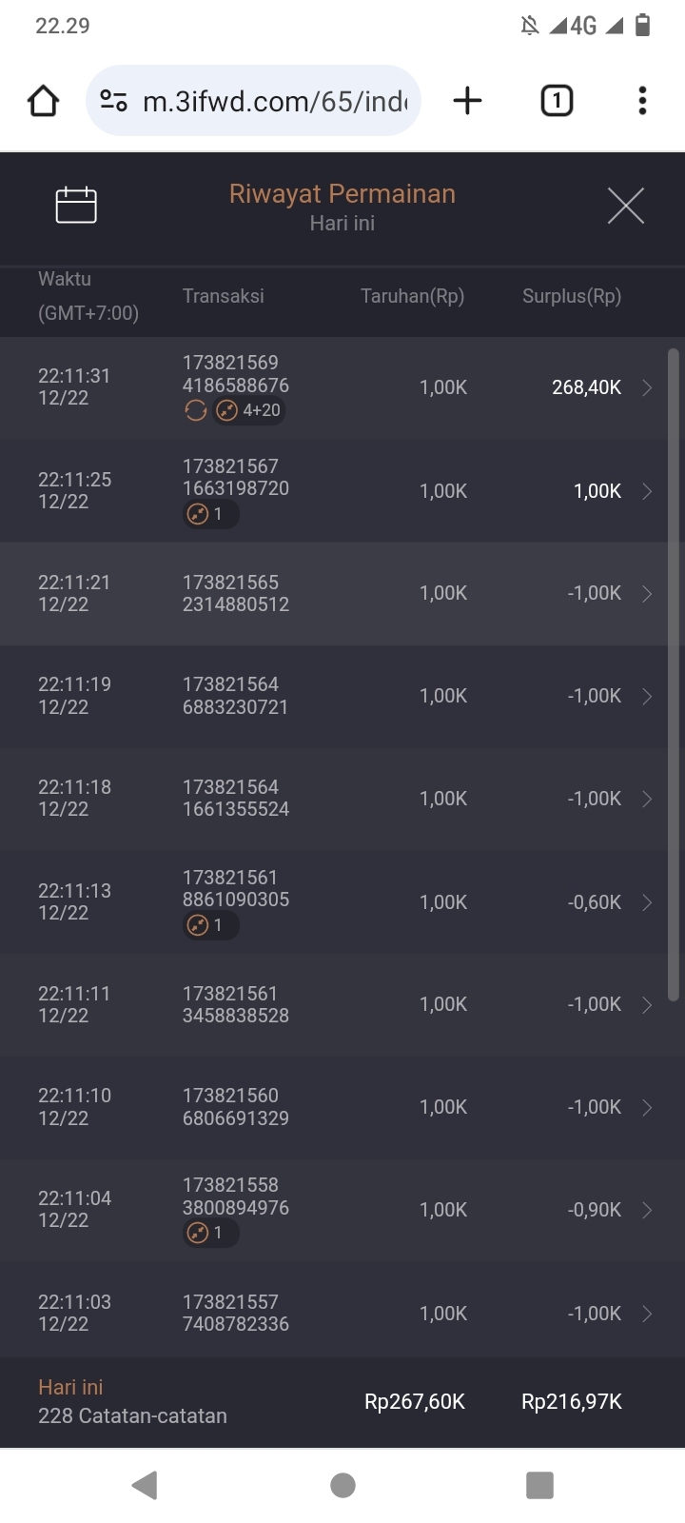Tap the Android back navigation button
The height and width of the screenshot is (1523, 685).
tap(145, 1485)
